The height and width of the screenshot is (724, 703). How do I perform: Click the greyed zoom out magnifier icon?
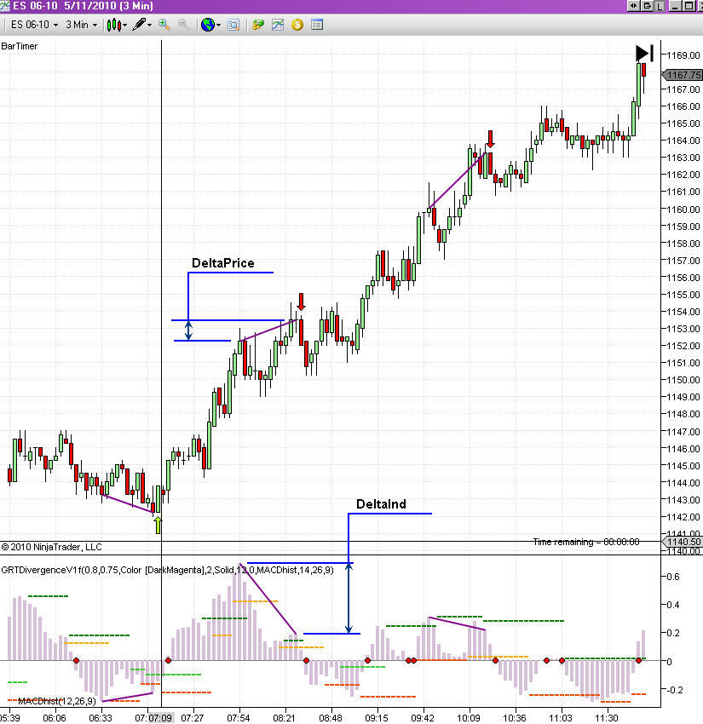coord(184,25)
